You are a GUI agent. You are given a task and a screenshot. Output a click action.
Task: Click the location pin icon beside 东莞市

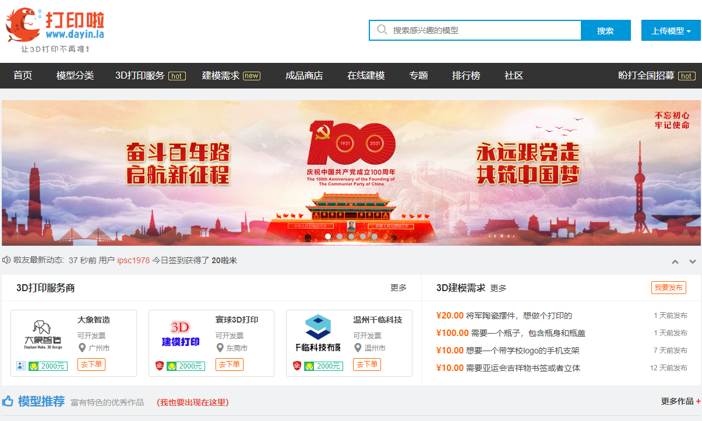[220, 348]
